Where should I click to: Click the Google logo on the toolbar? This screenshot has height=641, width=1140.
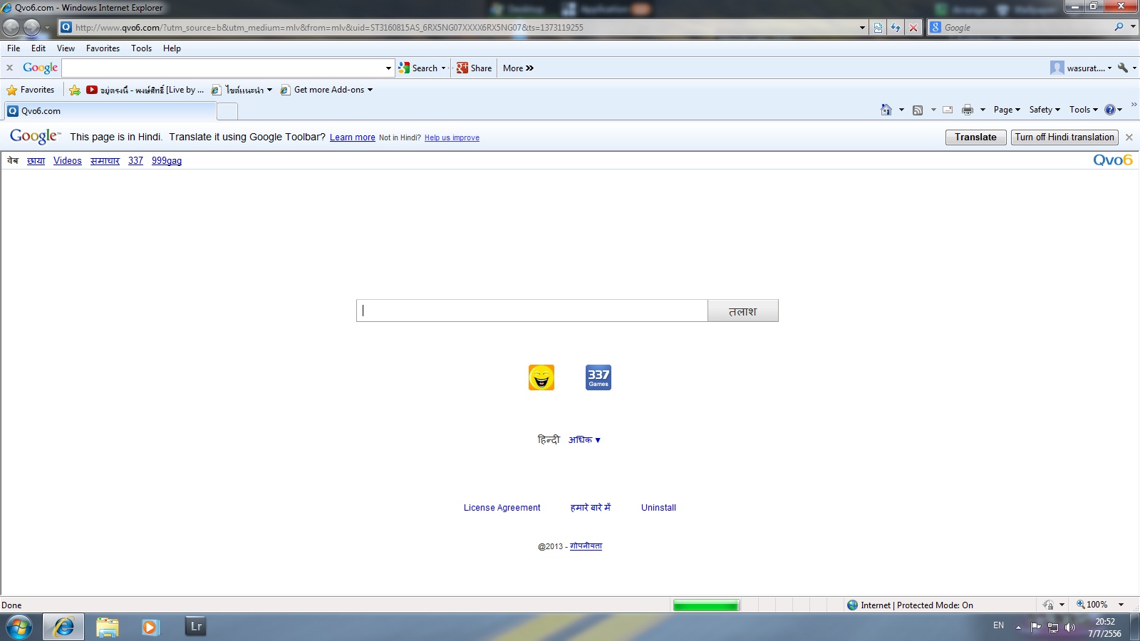[40, 68]
